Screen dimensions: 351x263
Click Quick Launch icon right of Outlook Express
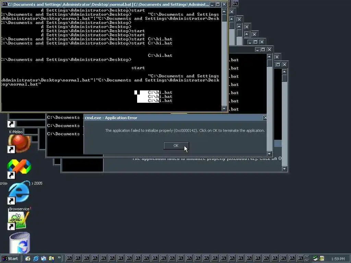tap(51, 259)
